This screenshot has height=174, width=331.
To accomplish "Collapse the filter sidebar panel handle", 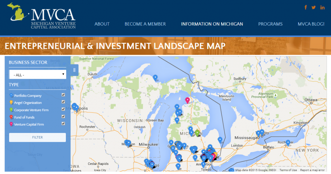I will pos(74,70).
